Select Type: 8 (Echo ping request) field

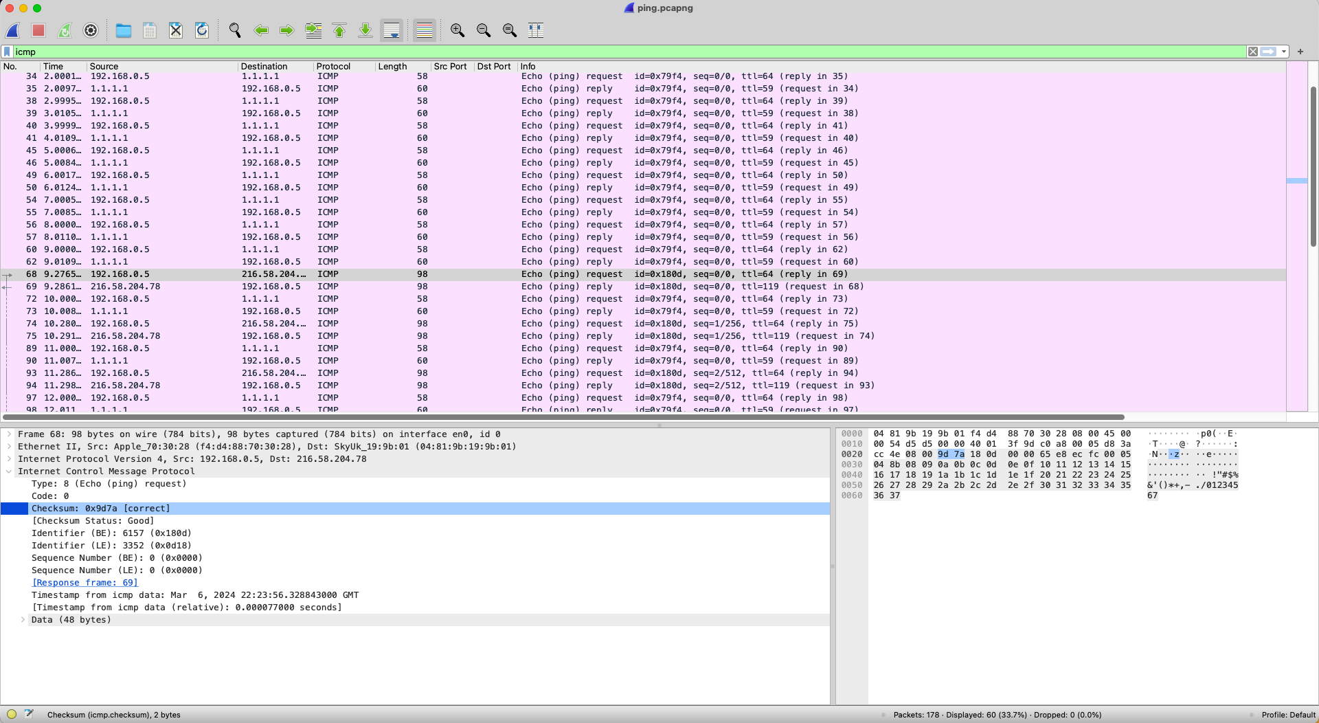(x=109, y=484)
